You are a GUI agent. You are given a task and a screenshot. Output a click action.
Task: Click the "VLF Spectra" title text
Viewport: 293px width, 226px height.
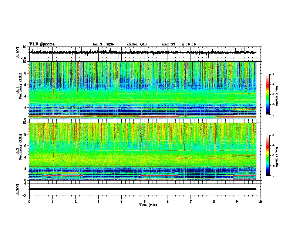point(42,44)
